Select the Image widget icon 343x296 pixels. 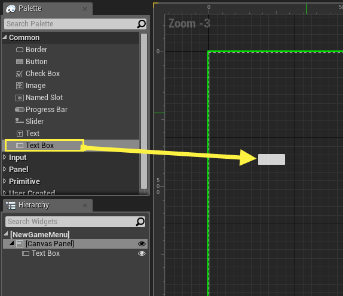click(20, 86)
